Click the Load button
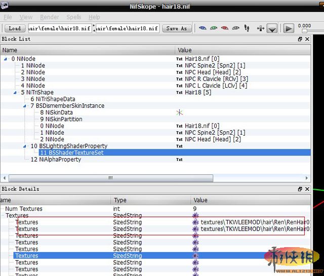Image resolution: width=324 pixels, height=276 pixels. click(x=15, y=28)
